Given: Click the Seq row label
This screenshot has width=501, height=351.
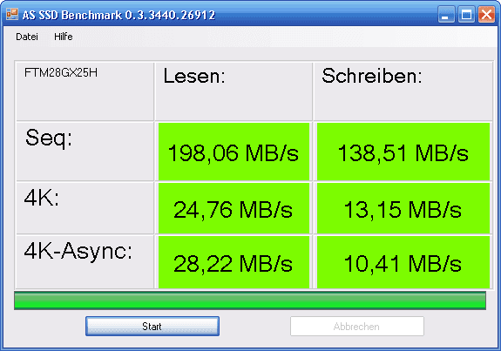Looking at the screenshot, I should click(49, 138).
